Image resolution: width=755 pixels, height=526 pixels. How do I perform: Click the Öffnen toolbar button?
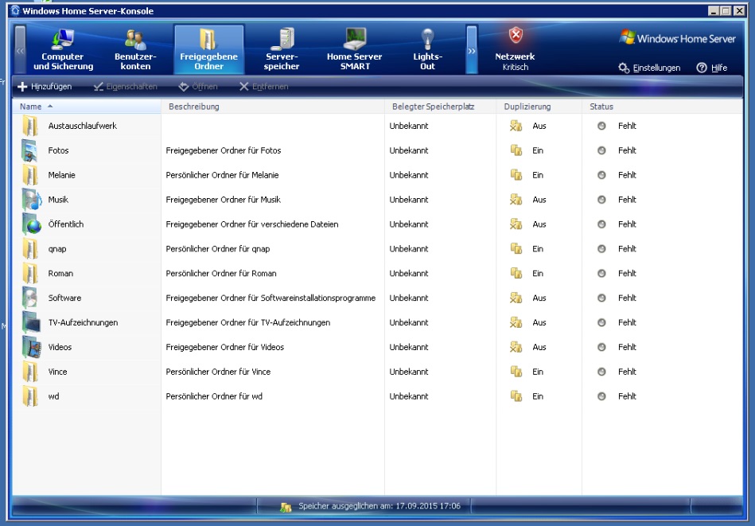click(x=198, y=87)
